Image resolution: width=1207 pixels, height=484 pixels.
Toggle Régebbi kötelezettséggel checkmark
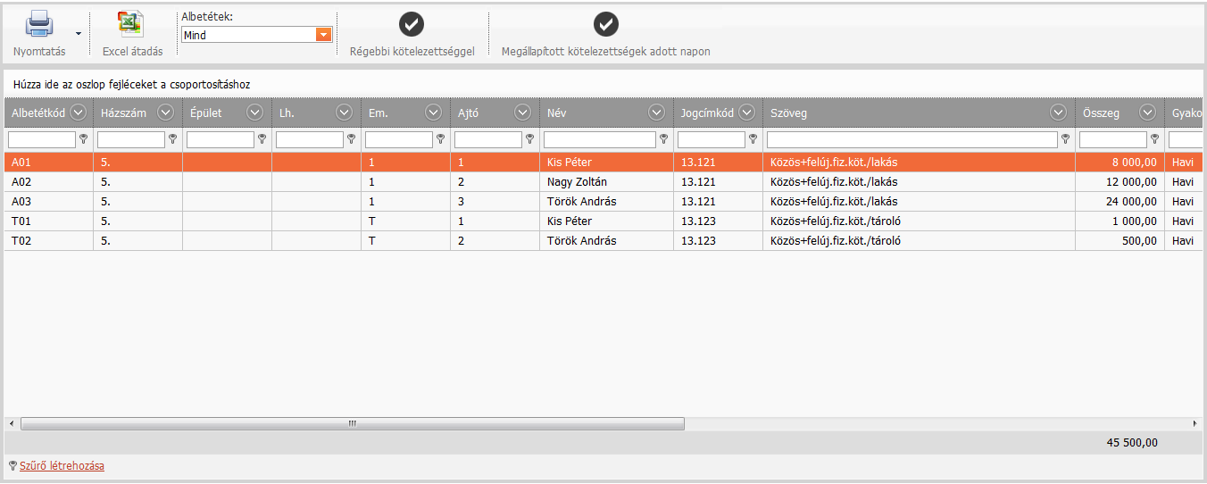coord(412,24)
